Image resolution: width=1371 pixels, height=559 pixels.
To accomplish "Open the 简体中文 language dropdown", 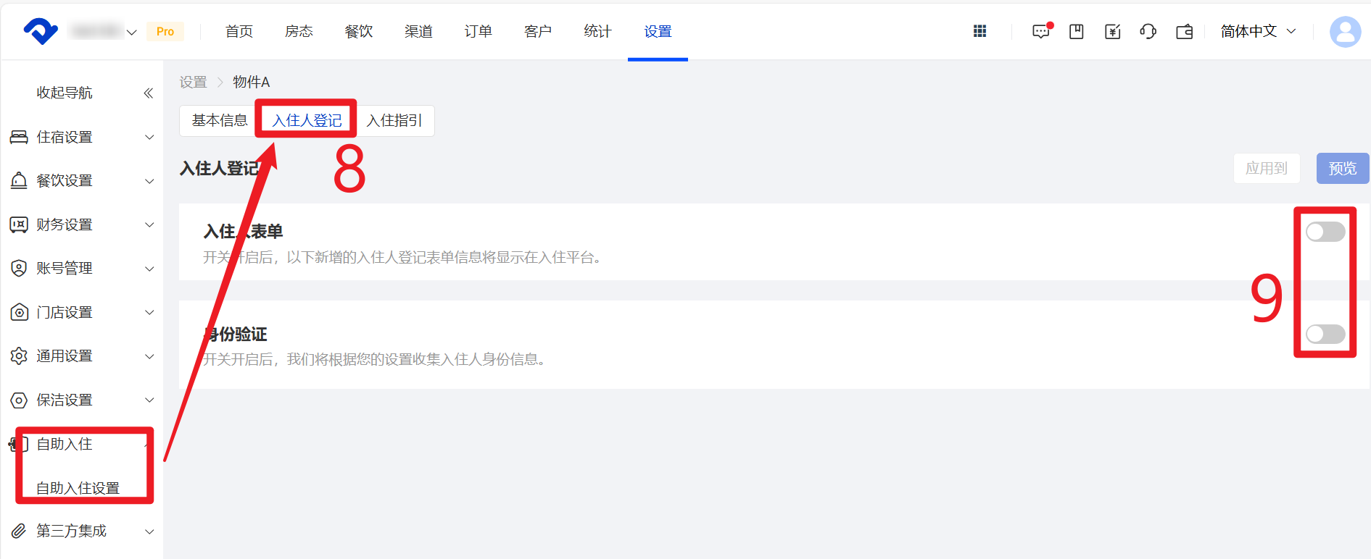I will [1258, 31].
